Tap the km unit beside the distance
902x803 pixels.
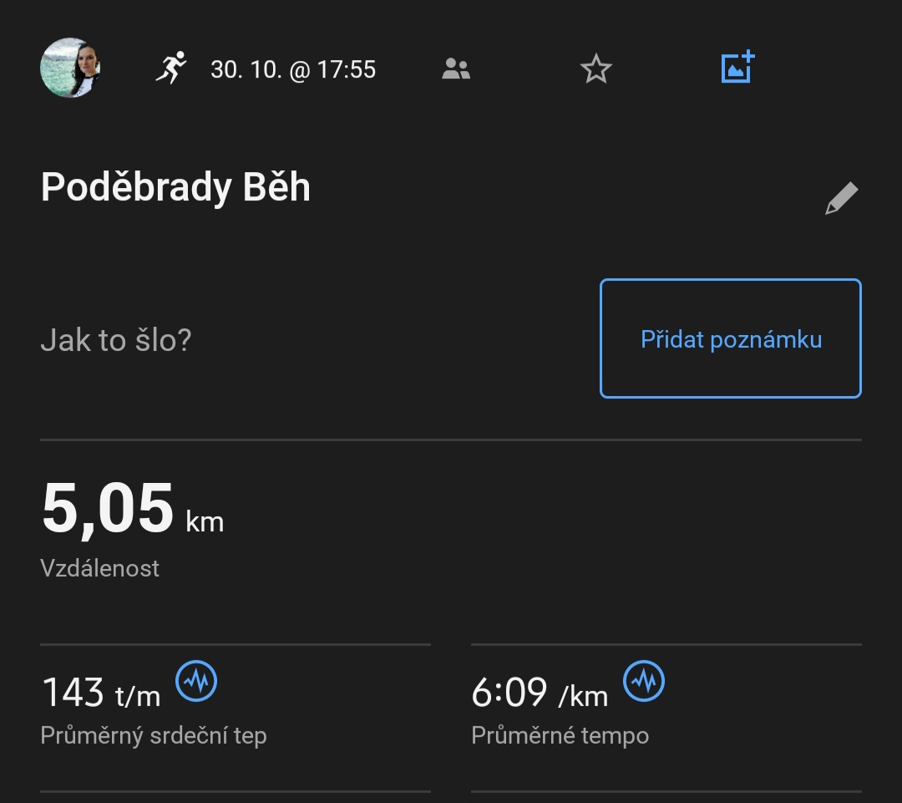[x=205, y=522]
